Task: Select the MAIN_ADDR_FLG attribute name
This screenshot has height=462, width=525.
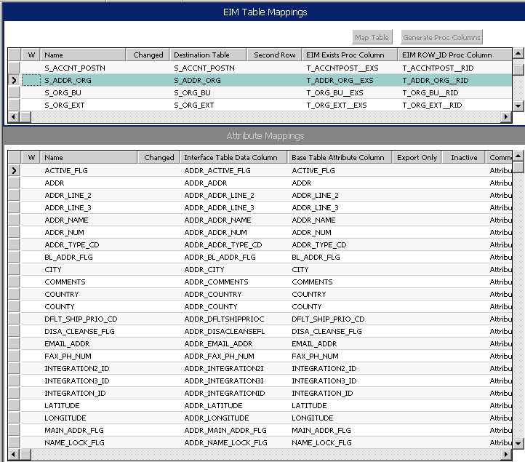Action: pos(74,430)
